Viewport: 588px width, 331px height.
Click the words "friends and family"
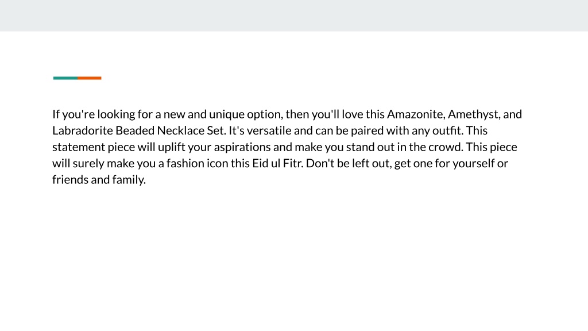(99, 180)
